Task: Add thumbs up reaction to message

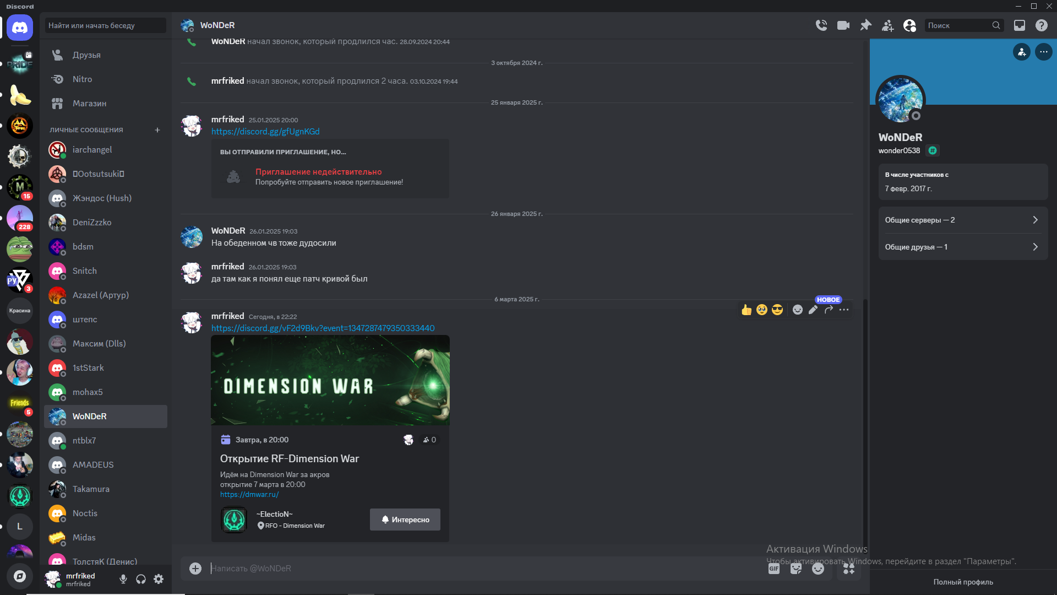Action: coord(747,310)
